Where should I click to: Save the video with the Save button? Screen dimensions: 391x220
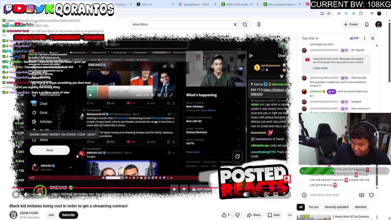274,215
